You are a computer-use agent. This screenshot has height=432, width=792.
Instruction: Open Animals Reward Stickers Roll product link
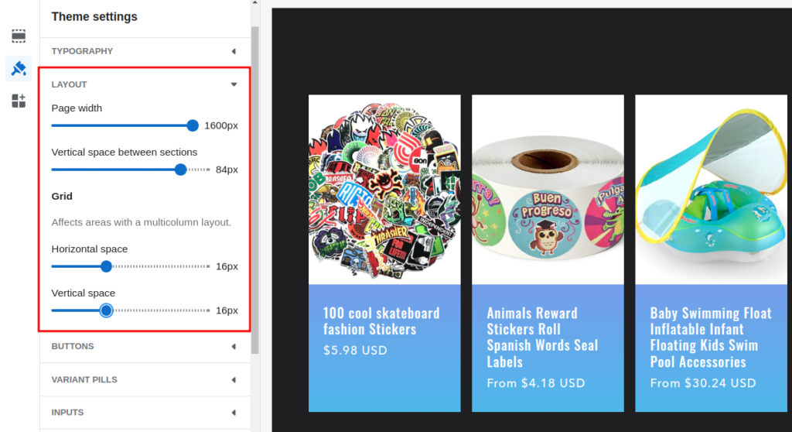542,338
